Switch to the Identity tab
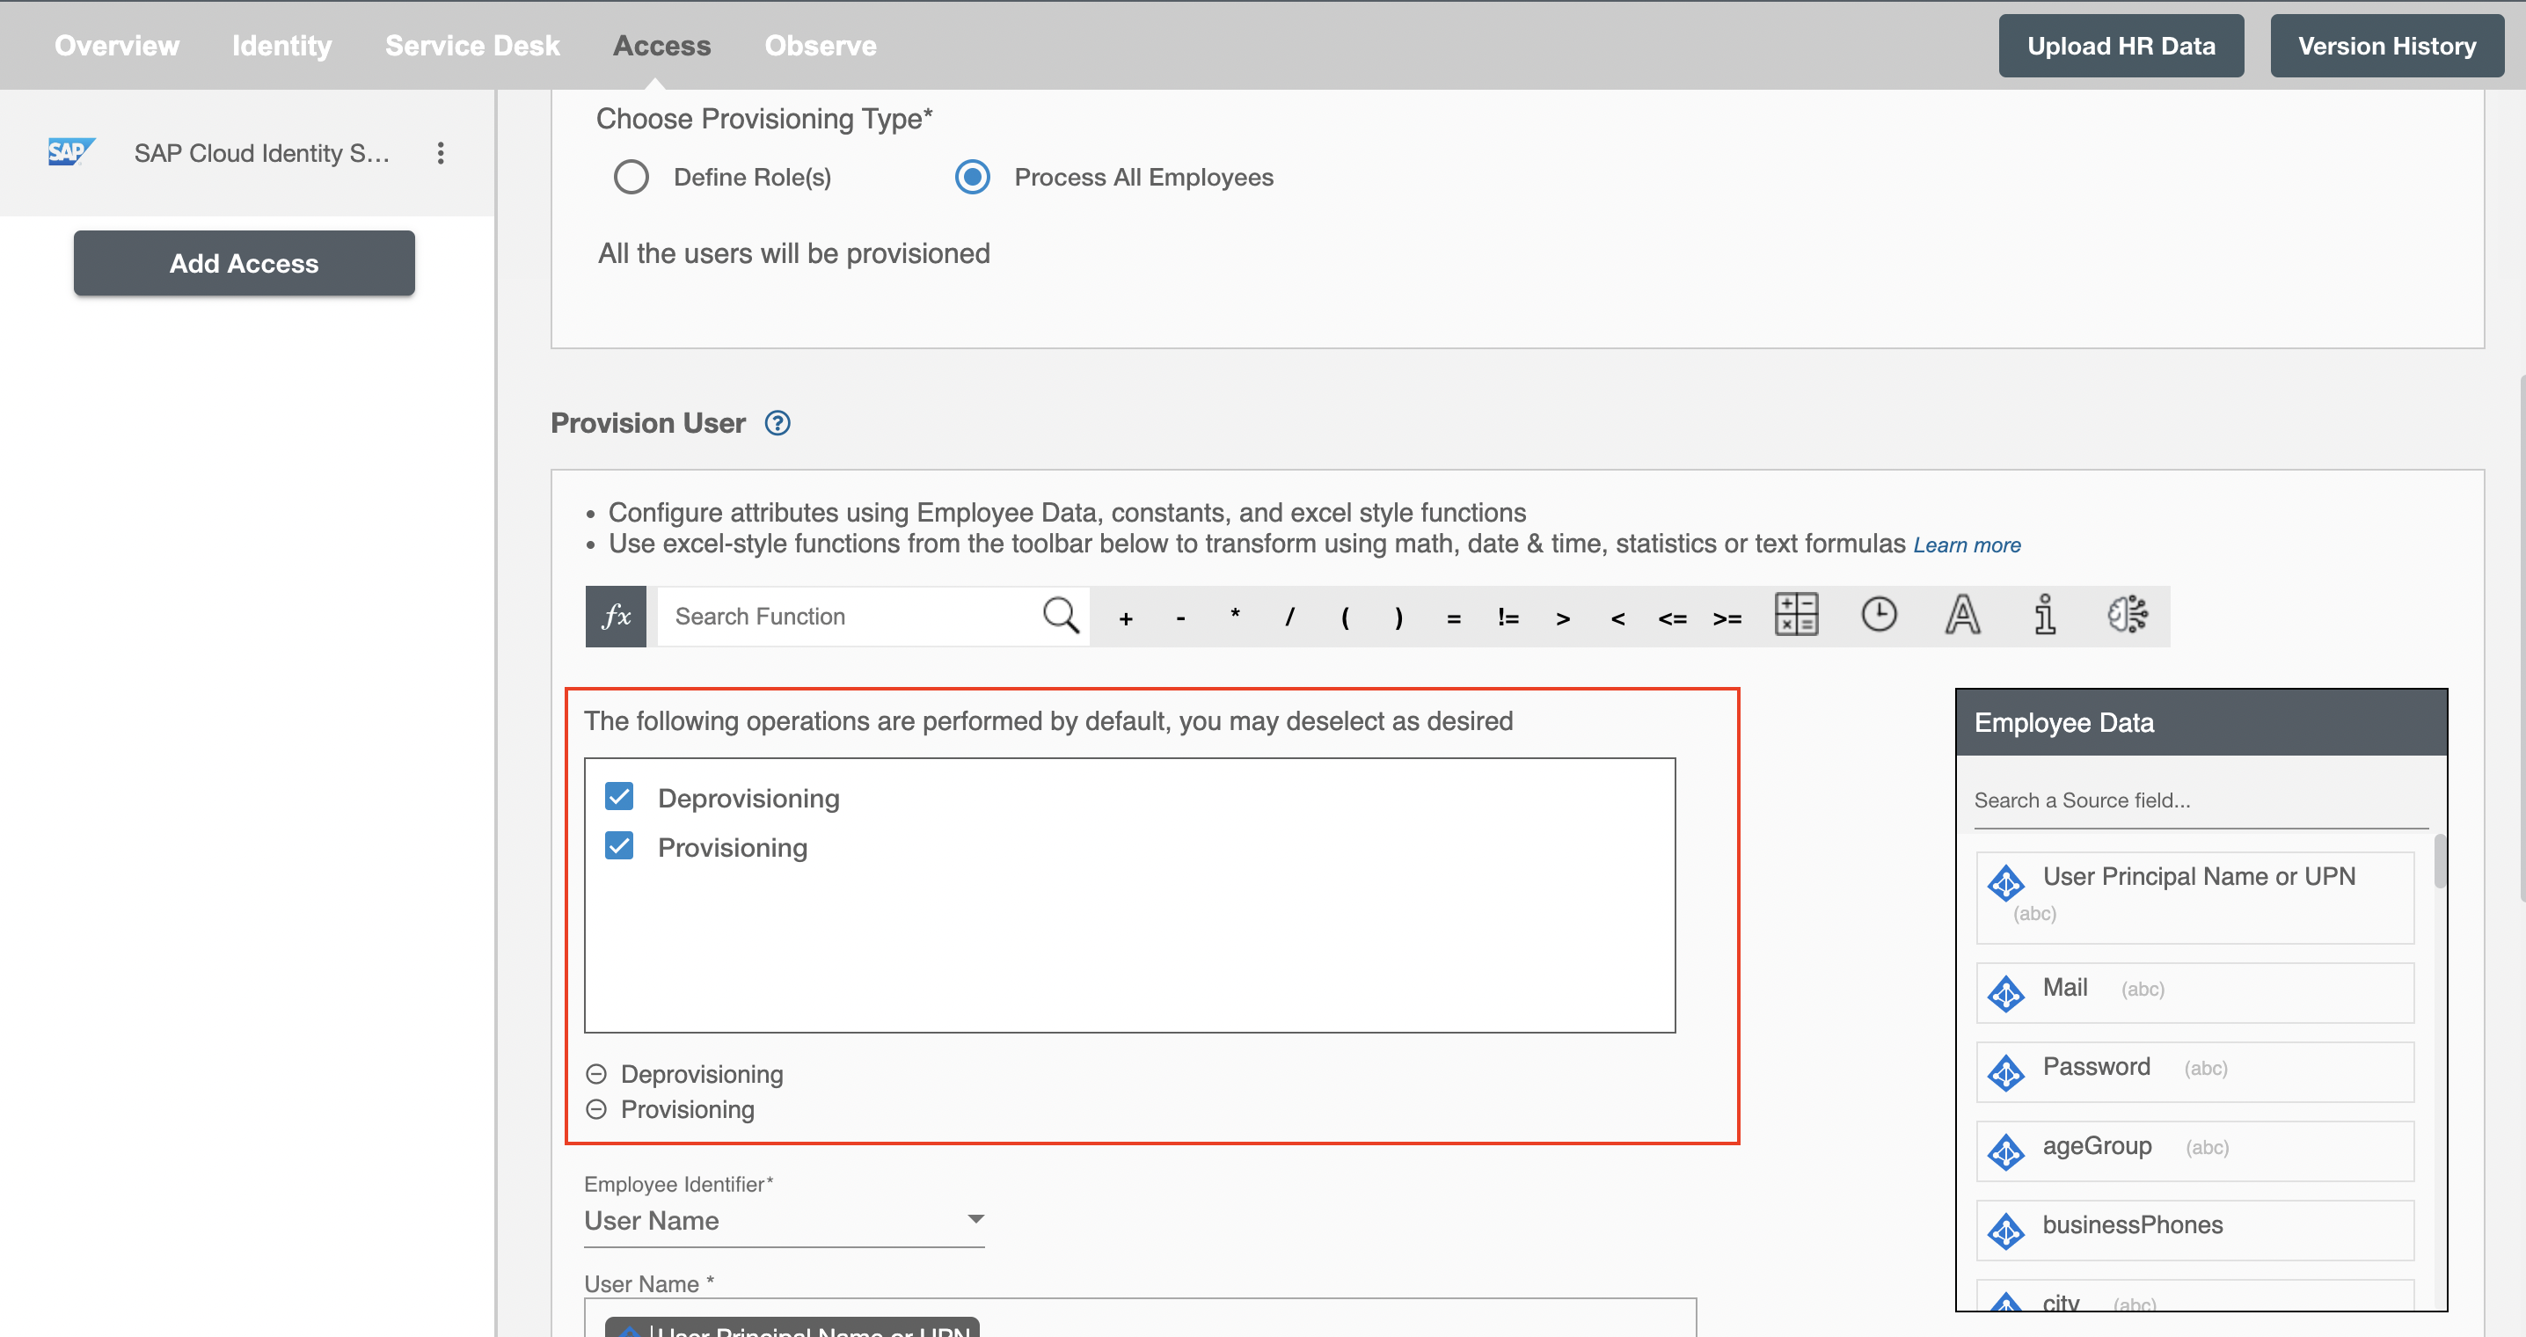The height and width of the screenshot is (1337, 2526). [281, 45]
